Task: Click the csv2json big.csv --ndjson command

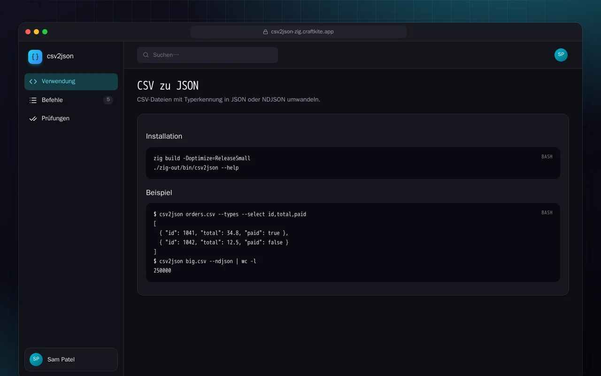Action: point(205,261)
